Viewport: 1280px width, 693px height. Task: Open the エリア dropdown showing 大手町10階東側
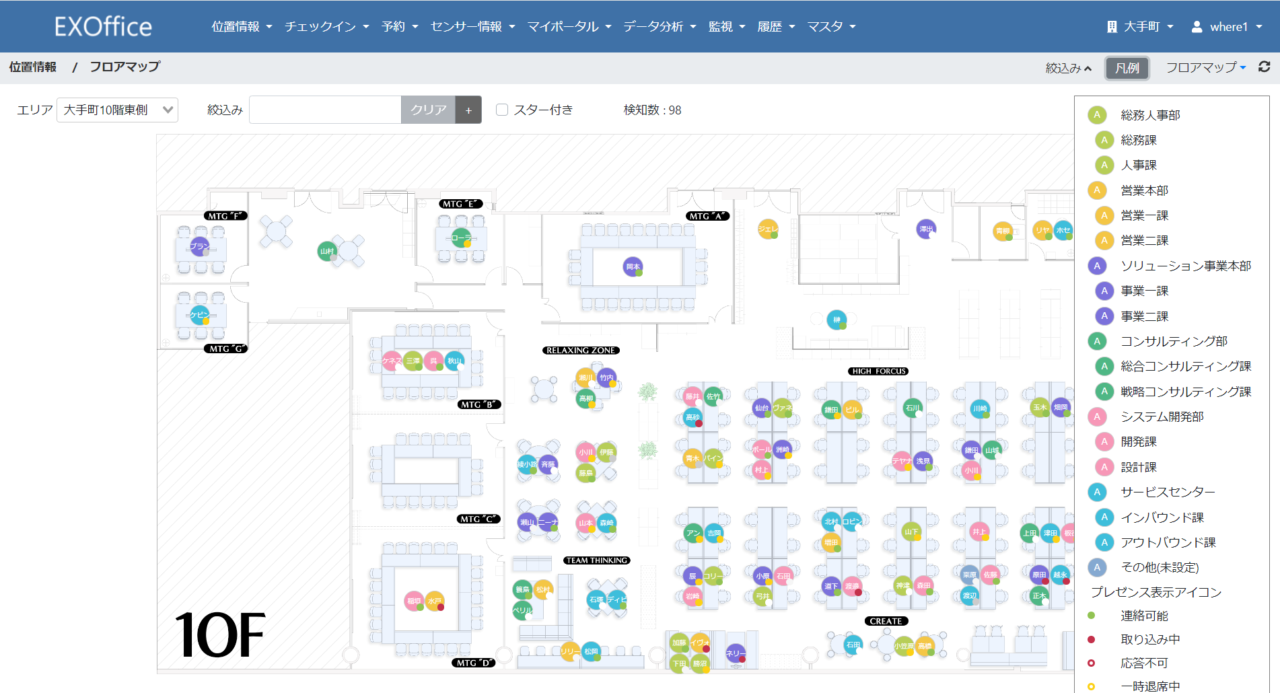point(117,110)
